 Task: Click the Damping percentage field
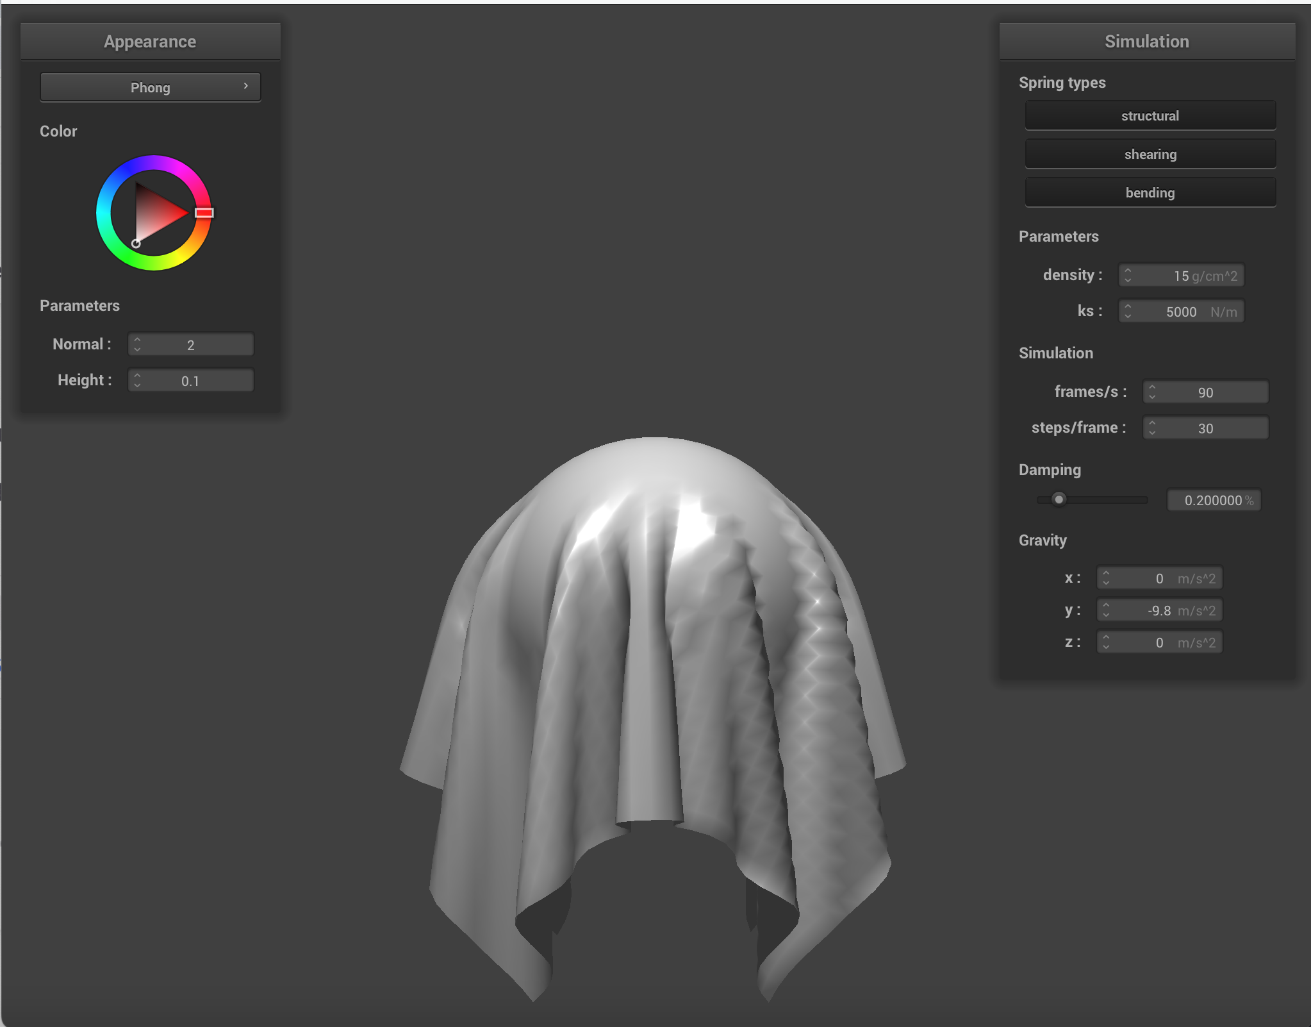click(x=1214, y=500)
